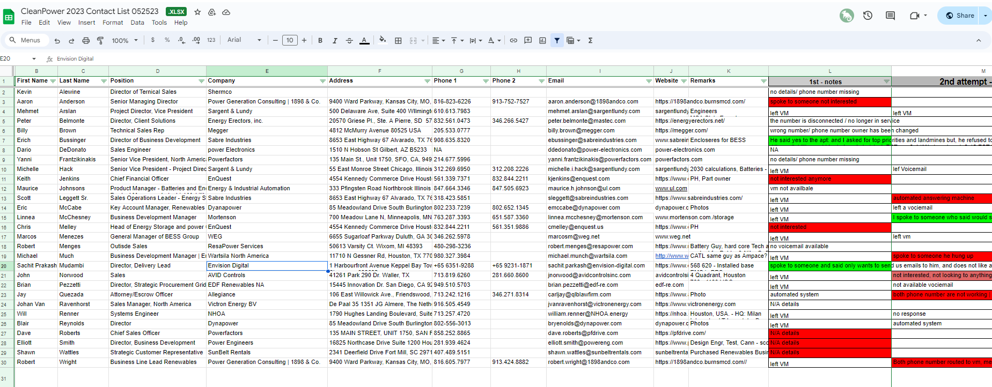Increase decimal places
This screenshot has width=992, height=387.
(x=196, y=40)
